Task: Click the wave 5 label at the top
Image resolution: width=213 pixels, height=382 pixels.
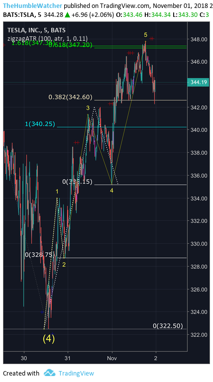Action: pos(145,35)
